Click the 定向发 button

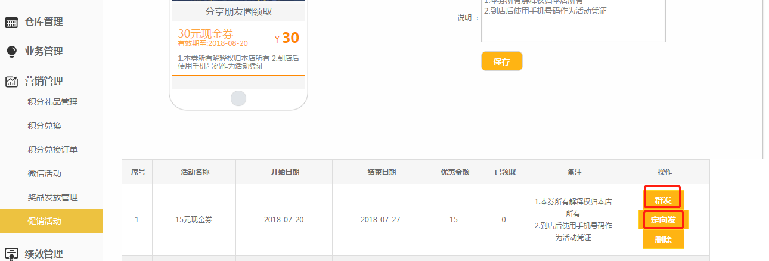tap(663, 220)
